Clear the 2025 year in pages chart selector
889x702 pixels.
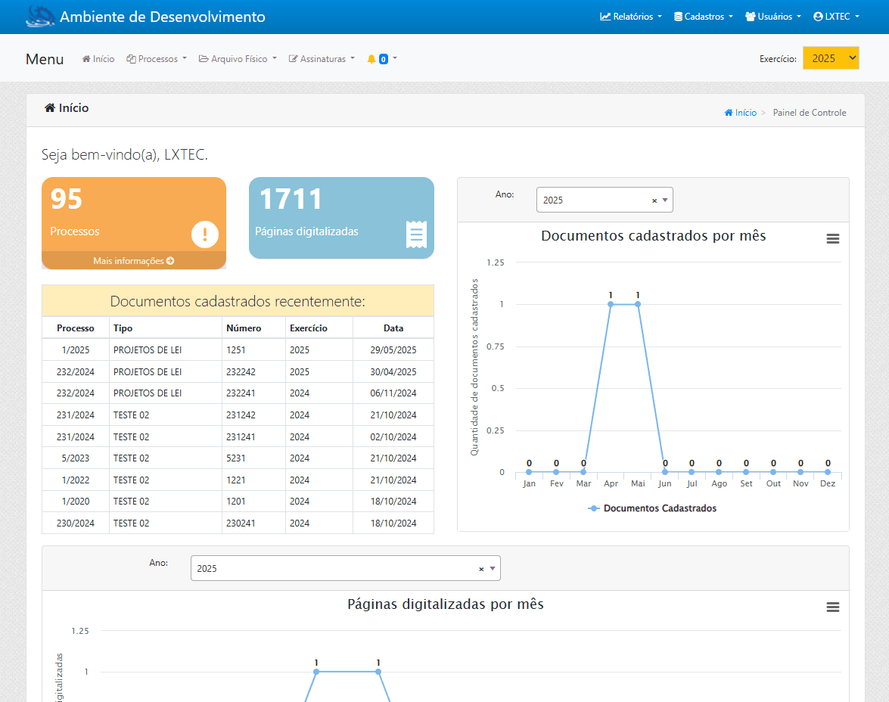coord(481,569)
